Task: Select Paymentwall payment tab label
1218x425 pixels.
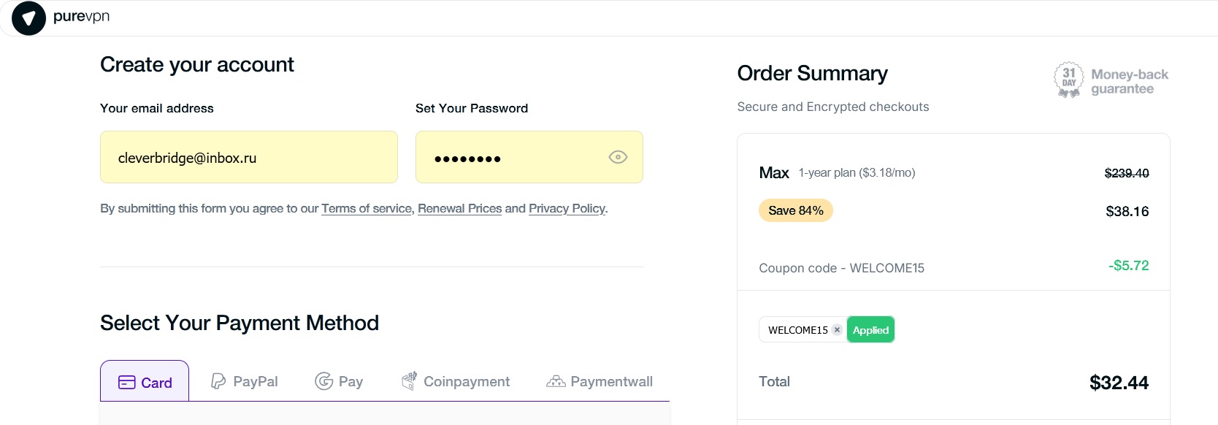Action: (x=611, y=381)
